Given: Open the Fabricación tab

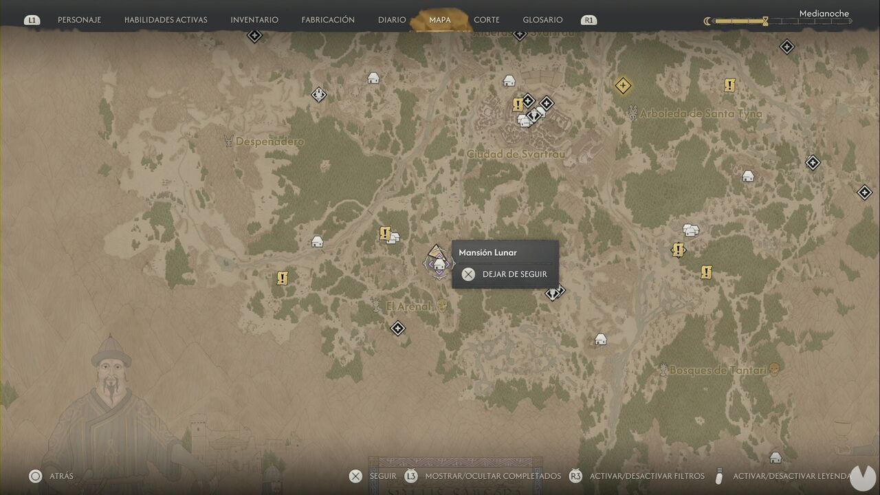Looking at the screenshot, I should click(328, 20).
